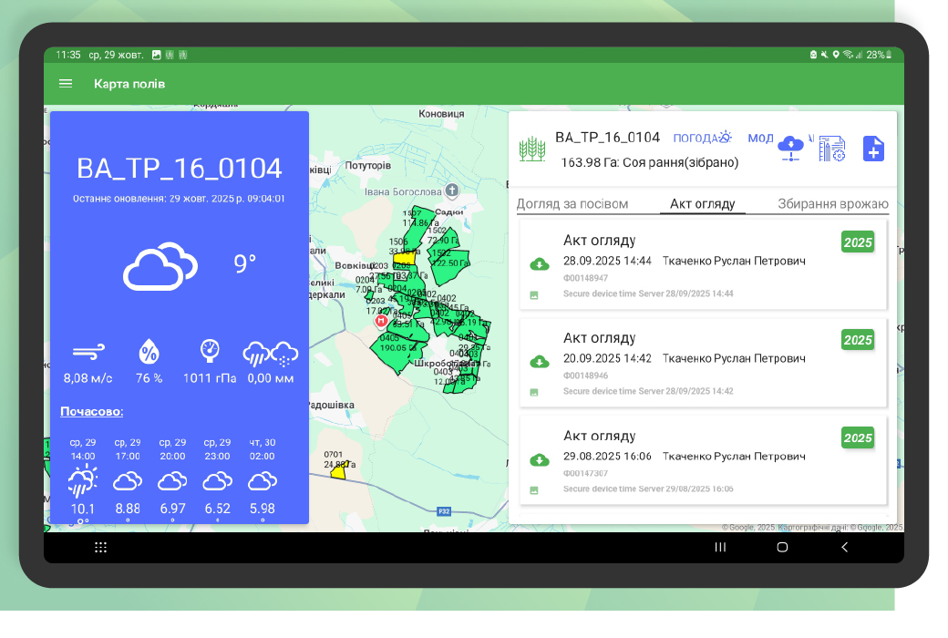Tap cloud download icon on 29.08.2025 act
This screenshot has width=948, height=638.
coord(540,459)
